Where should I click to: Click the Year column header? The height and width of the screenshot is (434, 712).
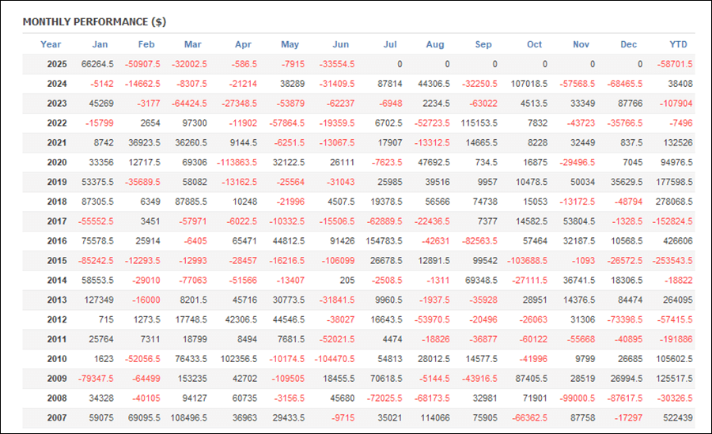(x=51, y=44)
